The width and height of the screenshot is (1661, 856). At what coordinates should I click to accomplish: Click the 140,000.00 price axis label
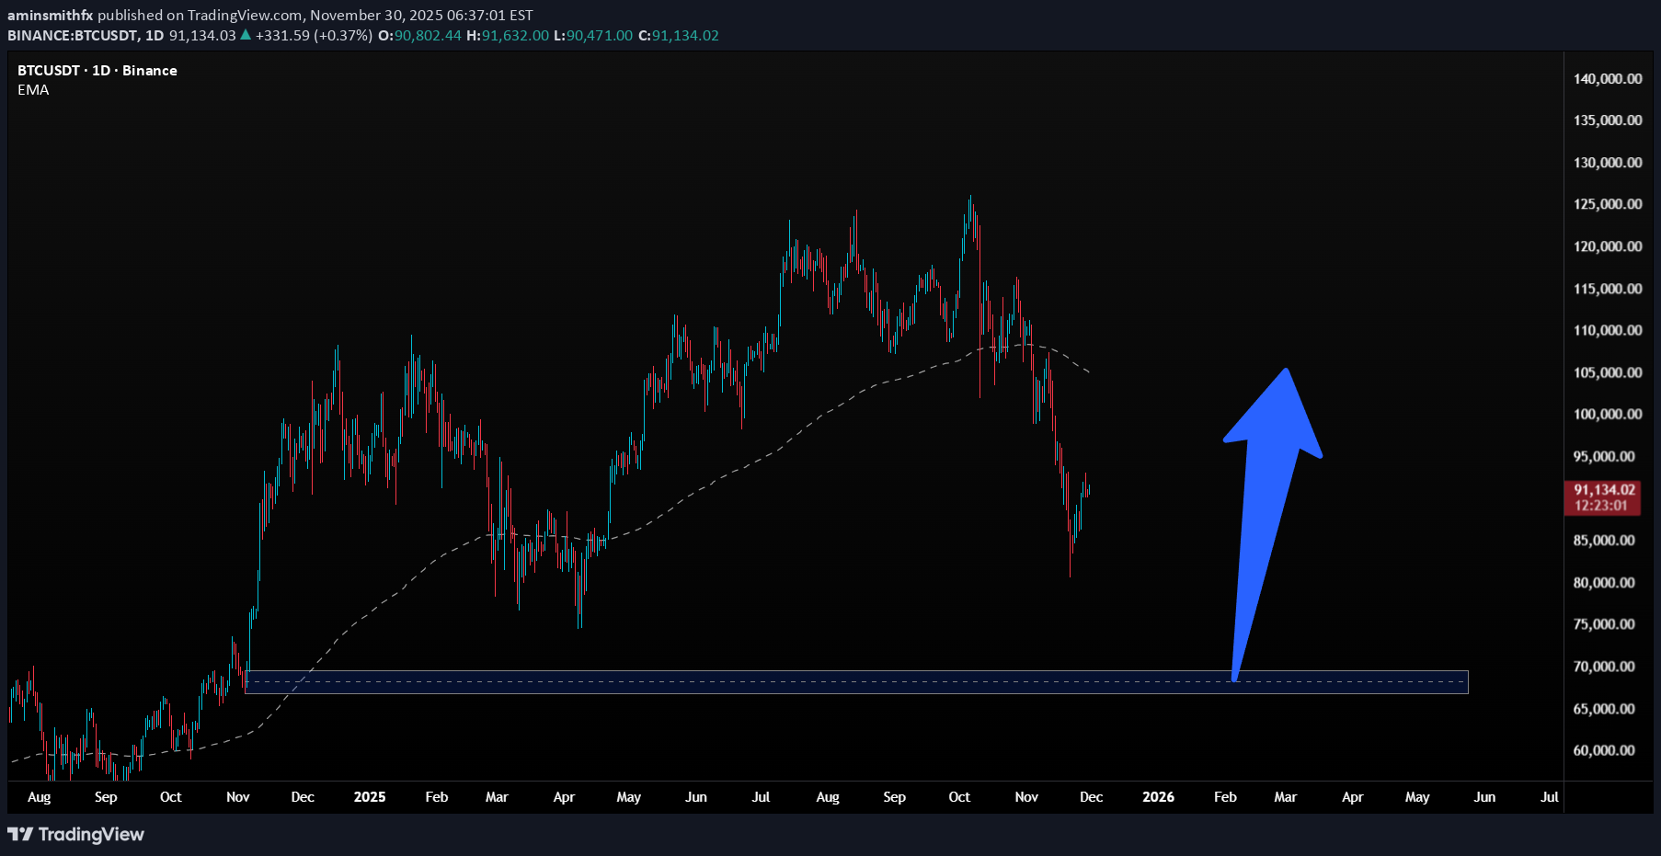point(1607,79)
